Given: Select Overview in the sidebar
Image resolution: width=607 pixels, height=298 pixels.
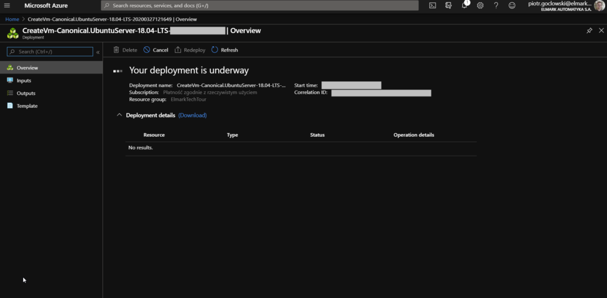Looking at the screenshot, I should (x=51, y=68).
